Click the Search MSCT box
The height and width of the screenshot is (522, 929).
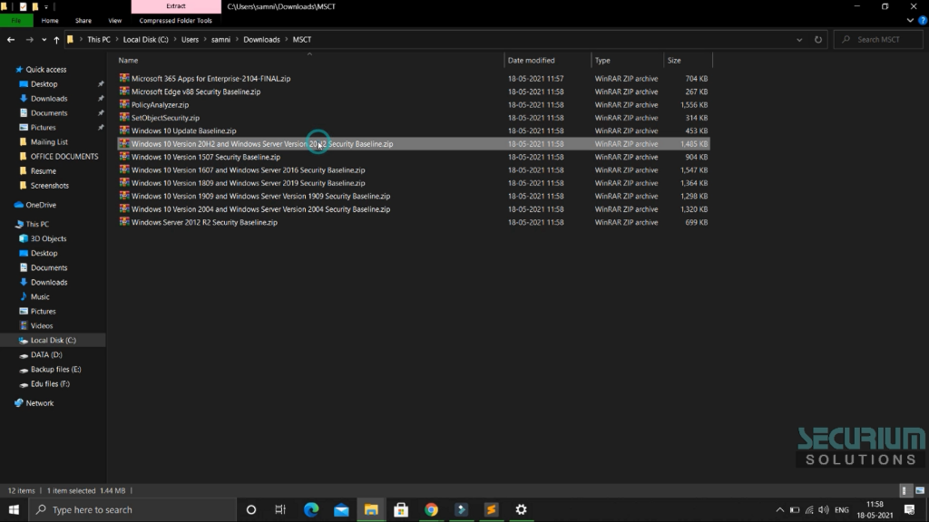(878, 40)
